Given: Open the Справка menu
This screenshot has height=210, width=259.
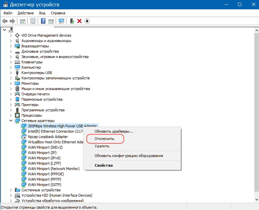Looking at the screenshot, I should (x=58, y=13).
